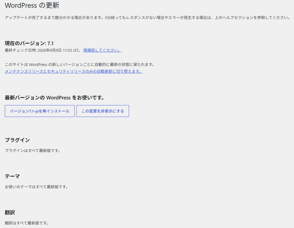This screenshot has height=228, width=294.
Task: Click the 最終チェック日時 timestamp text
Action: click(x=43, y=50)
